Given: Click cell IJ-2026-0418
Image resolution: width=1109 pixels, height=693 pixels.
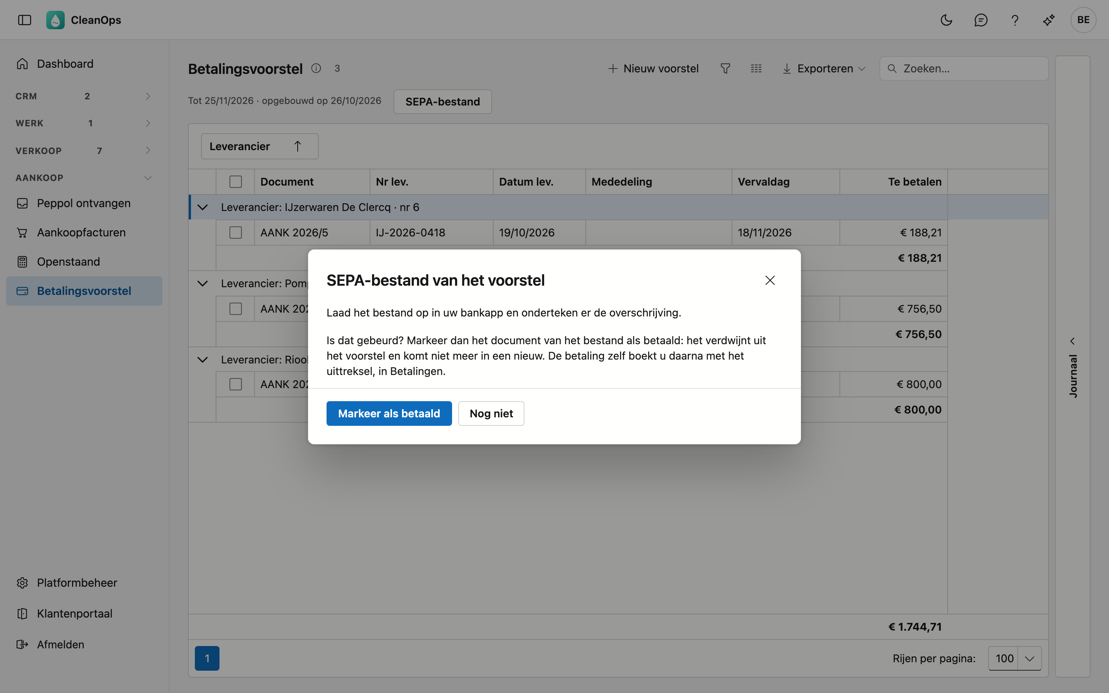Looking at the screenshot, I should click(431, 233).
